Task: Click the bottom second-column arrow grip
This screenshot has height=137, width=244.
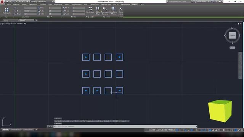Action: coord(97,91)
